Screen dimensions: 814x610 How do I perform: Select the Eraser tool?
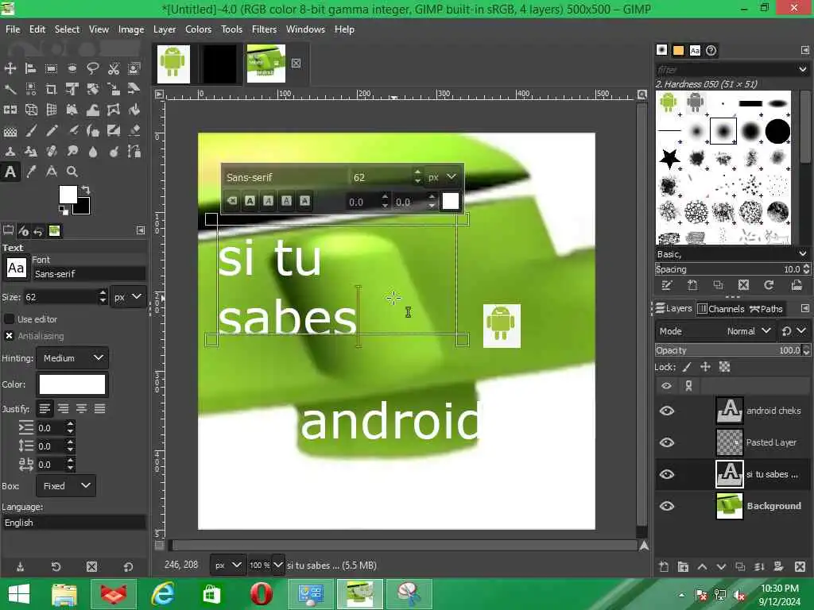134,130
